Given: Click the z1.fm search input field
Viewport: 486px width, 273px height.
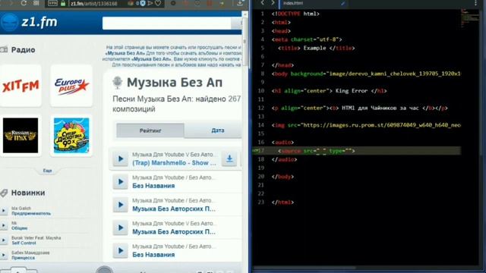Looking at the screenshot, I should 167,24.
